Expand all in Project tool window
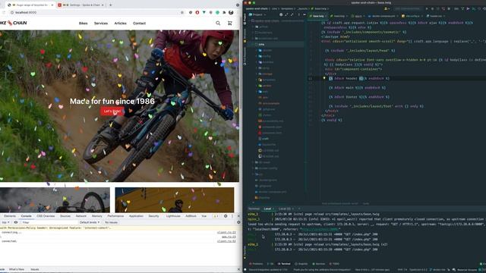Image resolution: width=486 pixels, height=273 pixels. point(286,14)
